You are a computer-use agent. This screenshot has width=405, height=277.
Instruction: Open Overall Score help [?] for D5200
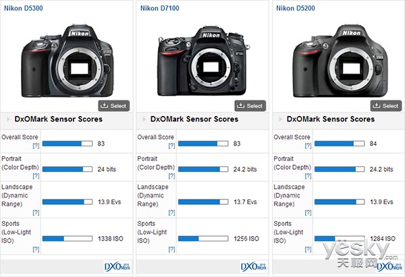(308, 146)
